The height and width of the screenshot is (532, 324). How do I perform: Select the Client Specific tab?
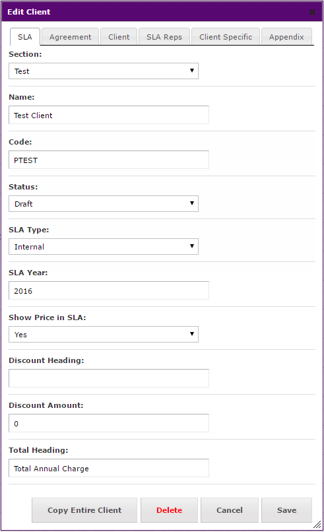coord(226,37)
